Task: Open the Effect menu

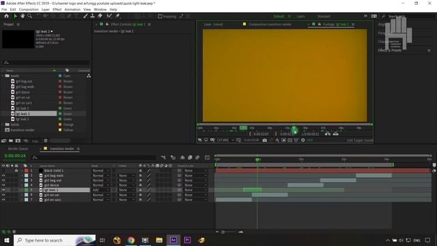Action: pos(57,10)
